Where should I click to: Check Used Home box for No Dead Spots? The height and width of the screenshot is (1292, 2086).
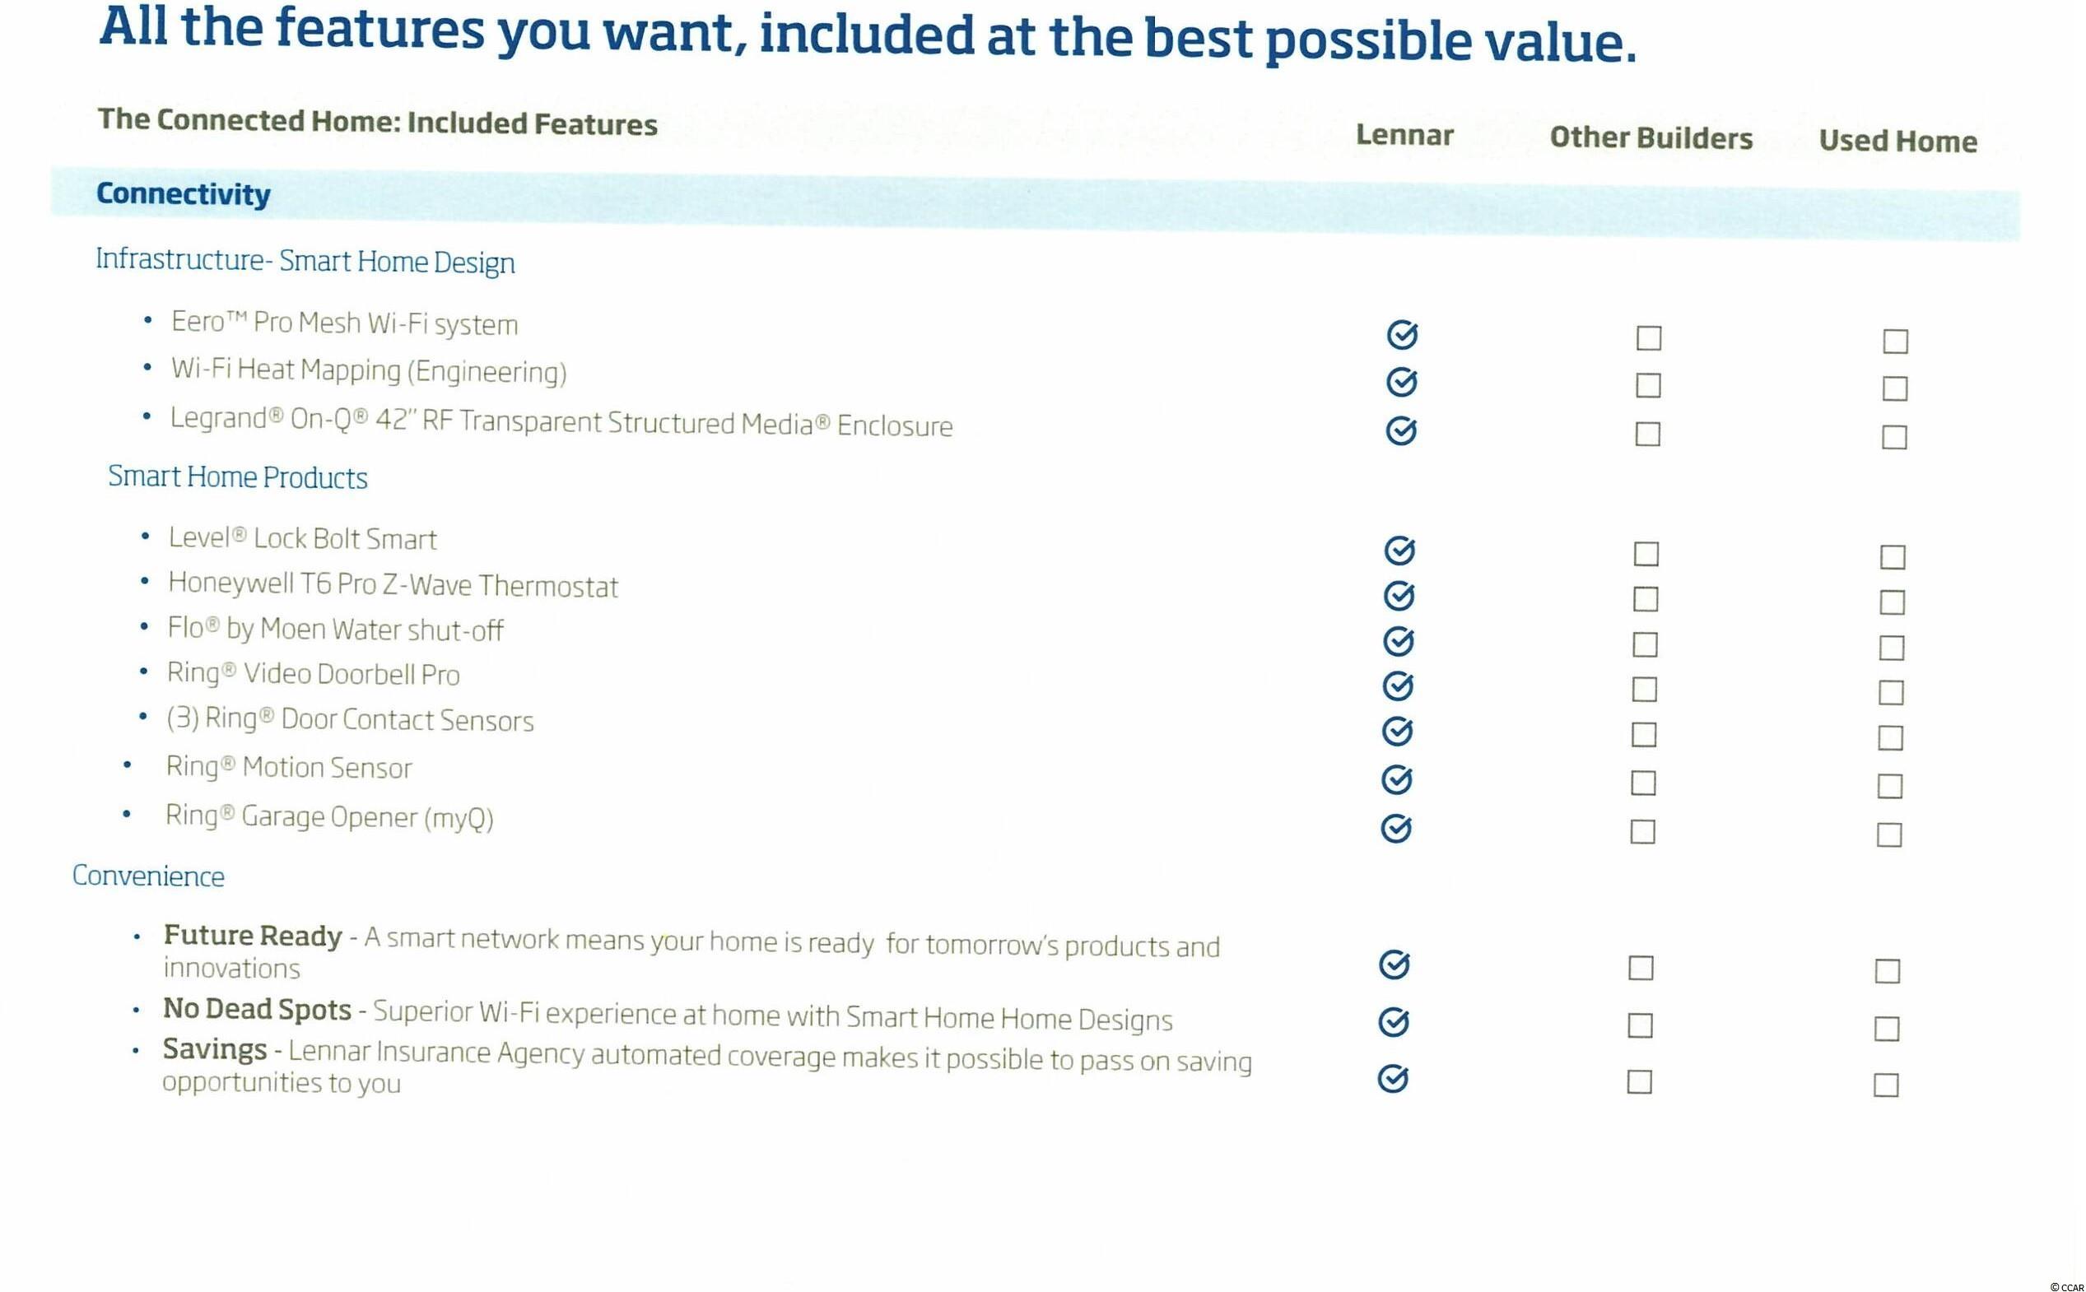pyautogui.click(x=1886, y=1028)
